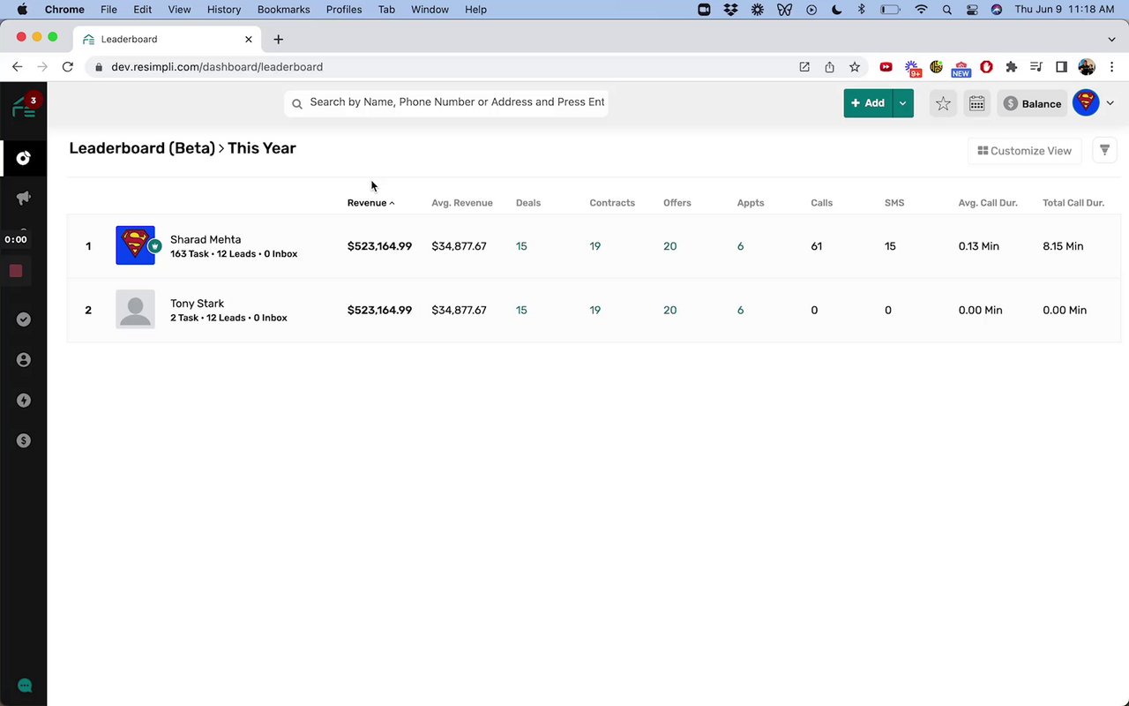Open the calendar icon in top bar
Screen dimensions: 1129x706
(x=976, y=103)
